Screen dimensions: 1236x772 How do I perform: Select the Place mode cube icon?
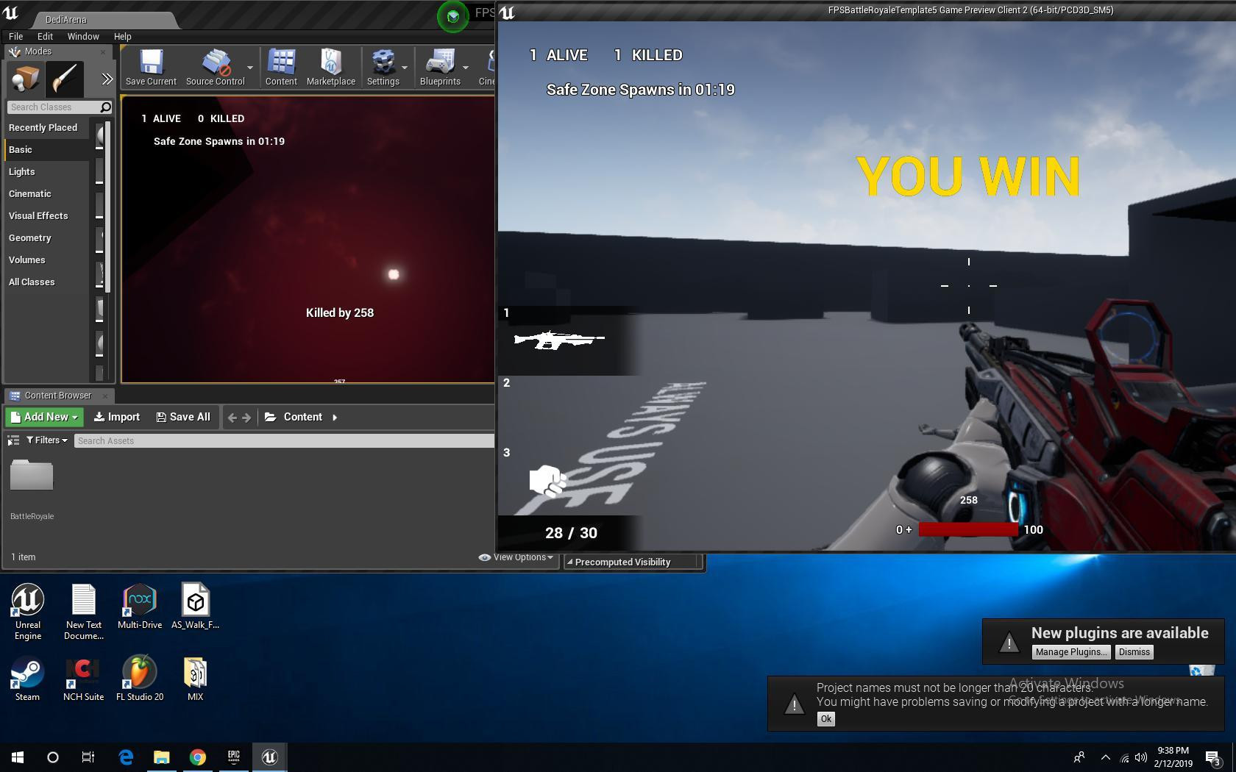click(25, 79)
